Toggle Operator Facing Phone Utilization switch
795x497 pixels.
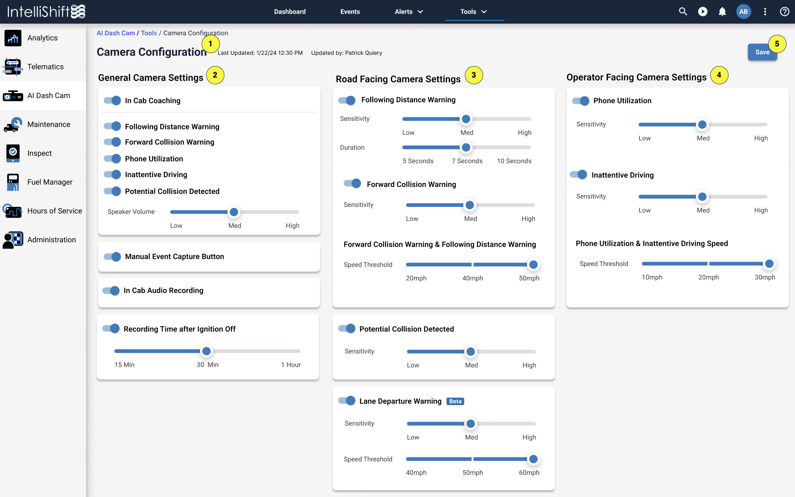point(581,101)
